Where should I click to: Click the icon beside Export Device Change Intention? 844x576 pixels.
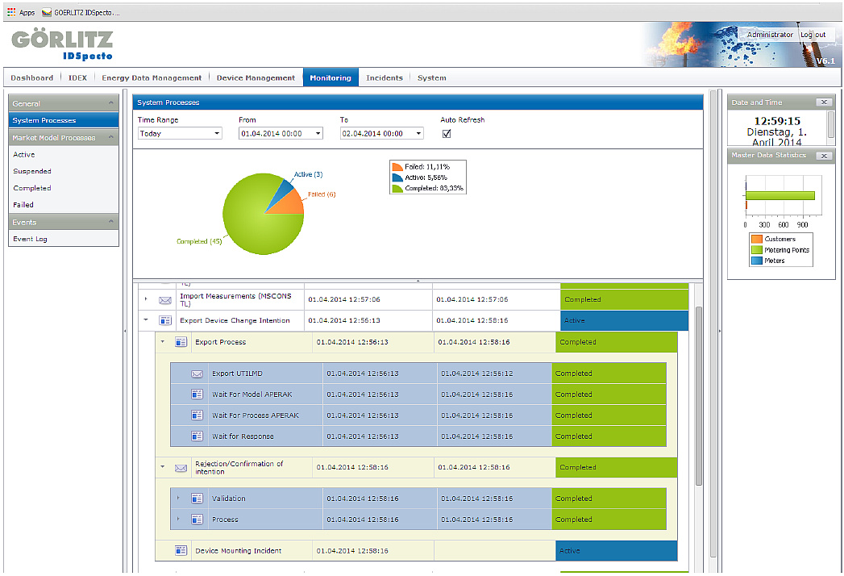tap(165, 320)
